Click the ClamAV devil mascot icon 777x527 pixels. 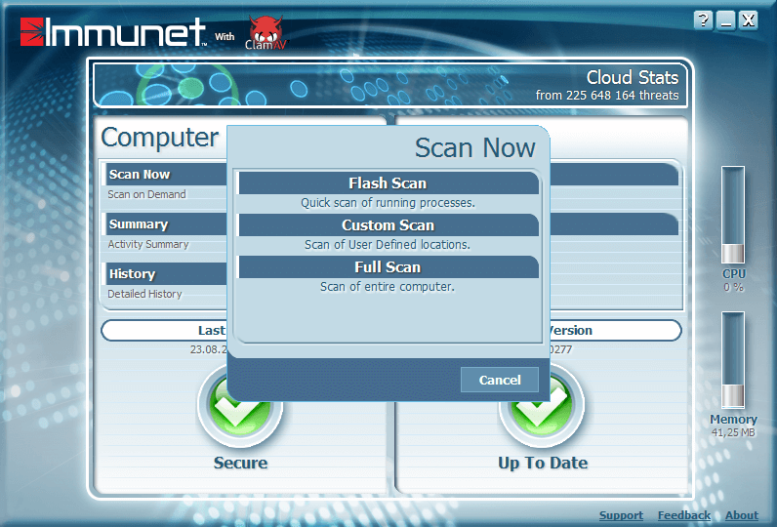266,31
